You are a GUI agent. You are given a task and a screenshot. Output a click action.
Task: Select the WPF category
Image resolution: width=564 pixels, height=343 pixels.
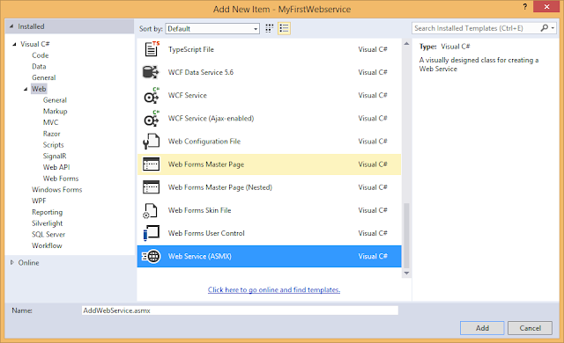[x=39, y=201]
